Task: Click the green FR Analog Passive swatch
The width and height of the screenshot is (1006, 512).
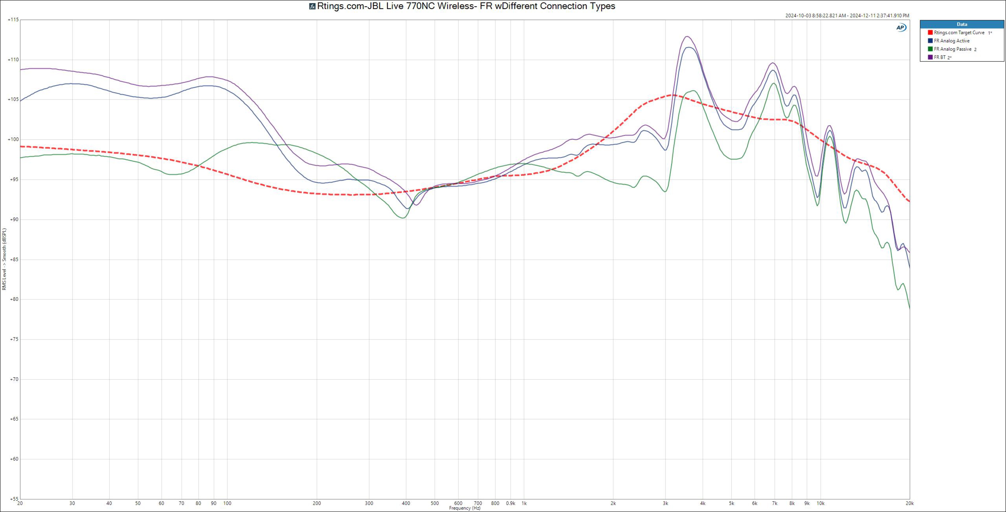Action: pos(931,49)
